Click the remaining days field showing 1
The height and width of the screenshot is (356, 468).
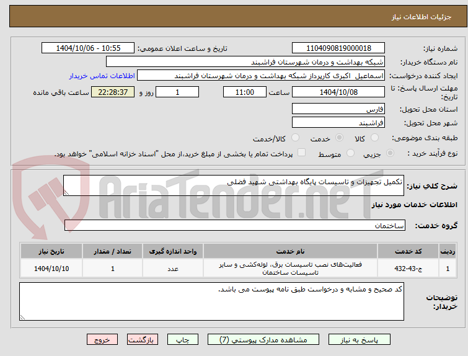177,92
